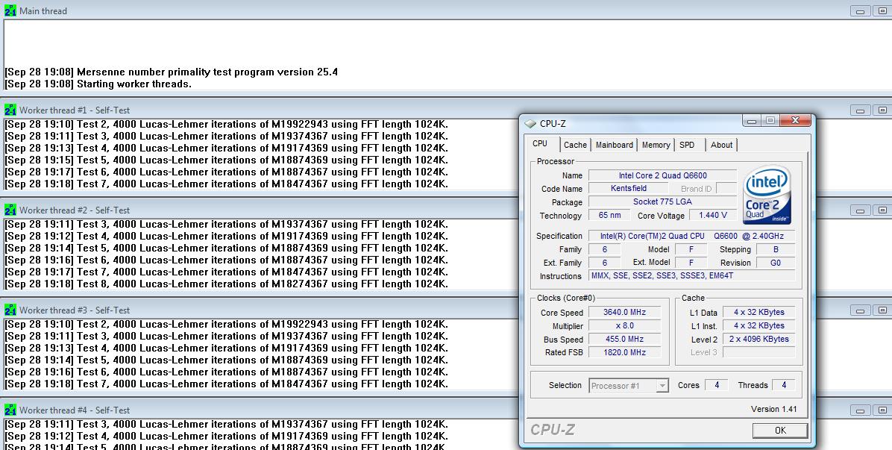Screen dimensions: 892x450
Task: Click the Core Speed value 3640.0 MHz
Action: [625, 313]
